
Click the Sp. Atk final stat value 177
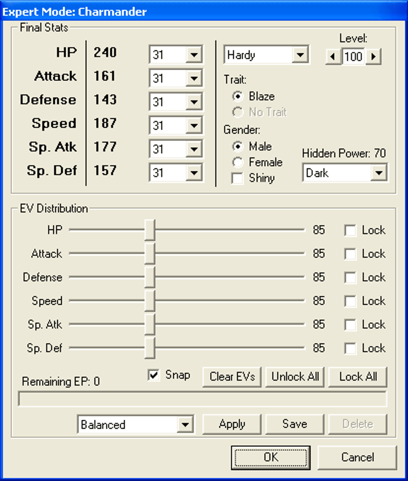(105, 147)
